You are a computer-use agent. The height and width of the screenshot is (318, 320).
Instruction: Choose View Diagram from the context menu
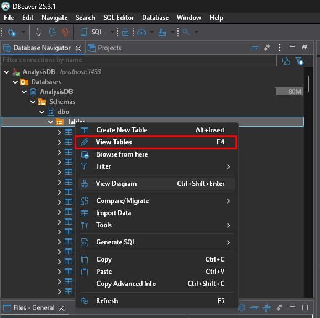pos(156,184)
